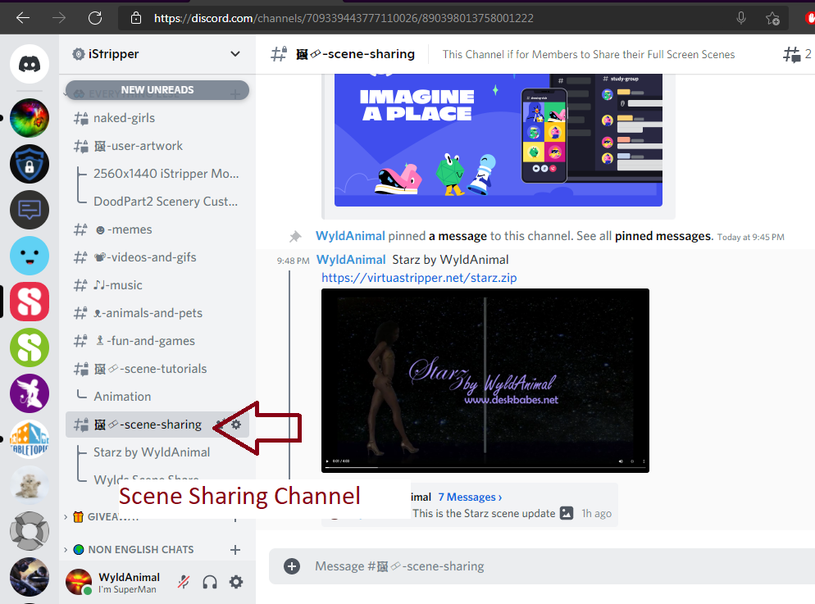Screen dimensions: 815x604
Task: Open the animals-and-pets channel
Action: (157, 313)
